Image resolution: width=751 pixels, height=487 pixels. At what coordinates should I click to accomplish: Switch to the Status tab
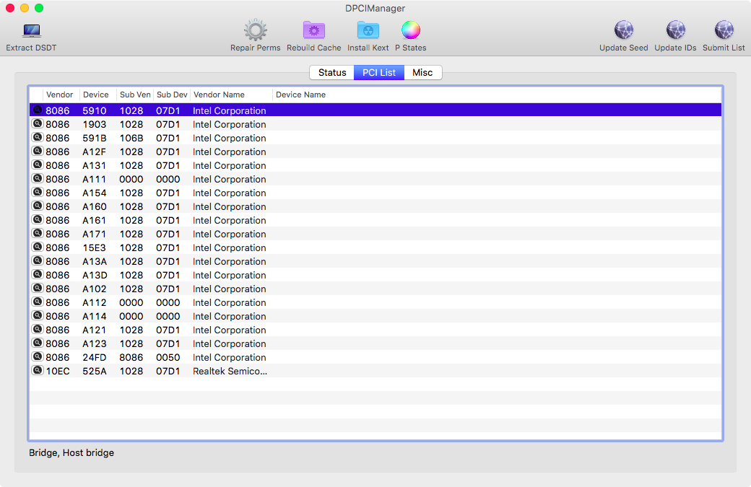(332, 73)
